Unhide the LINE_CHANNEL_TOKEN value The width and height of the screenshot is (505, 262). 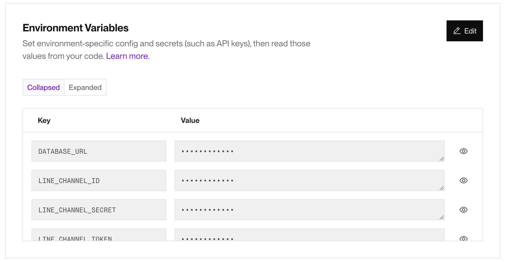pyautogui.click(x=463, y=238)
